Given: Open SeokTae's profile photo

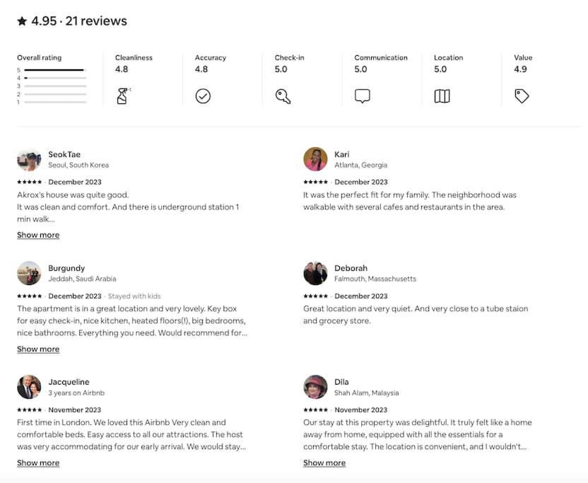Looking at the screenshot, I should (x=29, y=159).
